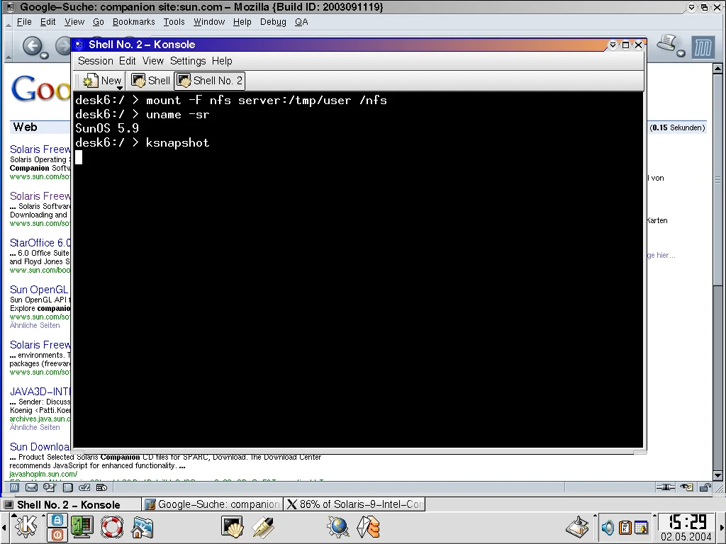The image size is (726, 544).
Task: Open the IRC Chat icon in status bar
Action: click(x=84, y=487)
